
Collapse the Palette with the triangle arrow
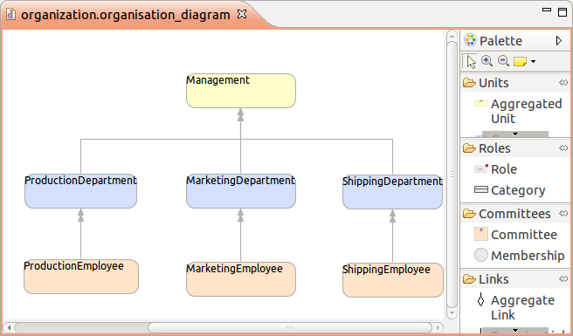[x=559, y=40]
